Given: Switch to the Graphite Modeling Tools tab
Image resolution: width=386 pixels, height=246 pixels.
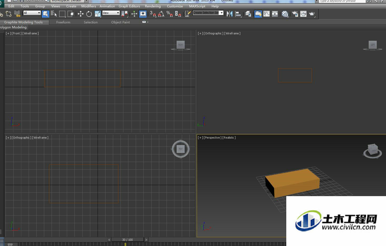Looking at the screenshot, I should [x=23, y=22].
